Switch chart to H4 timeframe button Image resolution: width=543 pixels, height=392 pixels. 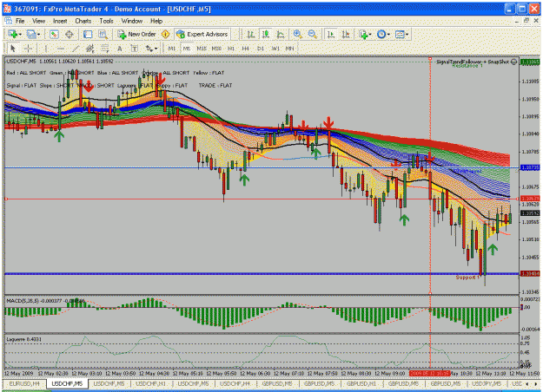pos(246,49)
